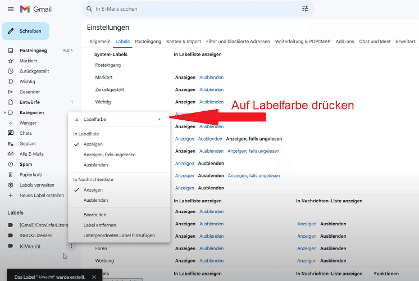The width and height of the screenshot is (419, 281).
Task: Click the Papierkorb trash icon
Action: pos(11,175)
